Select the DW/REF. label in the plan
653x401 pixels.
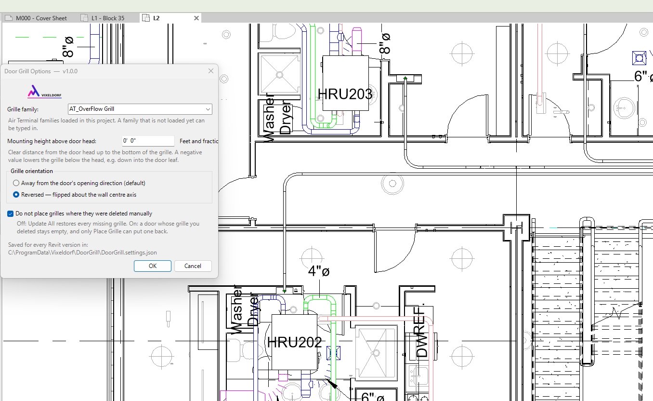[421, 331]
